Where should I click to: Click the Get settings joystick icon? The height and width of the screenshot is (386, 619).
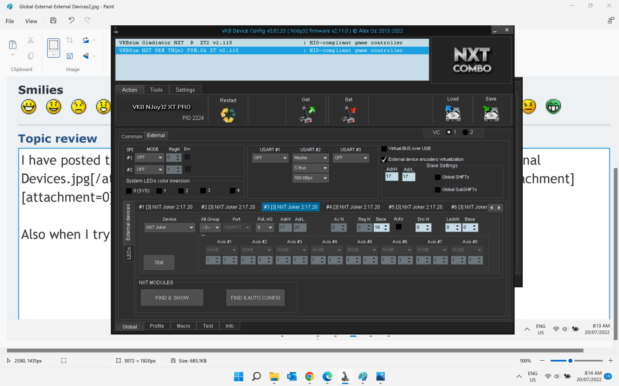pos(306,115)
